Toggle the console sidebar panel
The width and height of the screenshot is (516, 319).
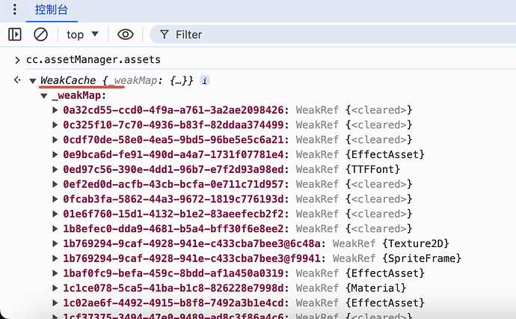(15, 34)
